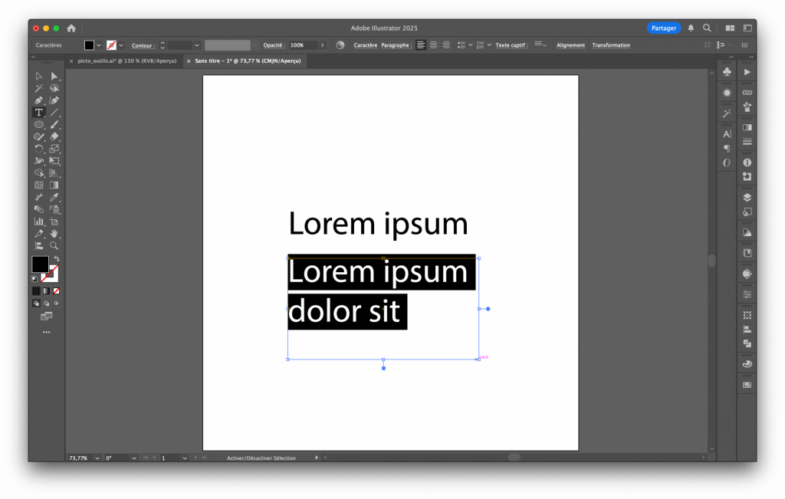The height and width of the screenshot is (499, 785).
Task: Select the Pen tool
Action: 38,100
